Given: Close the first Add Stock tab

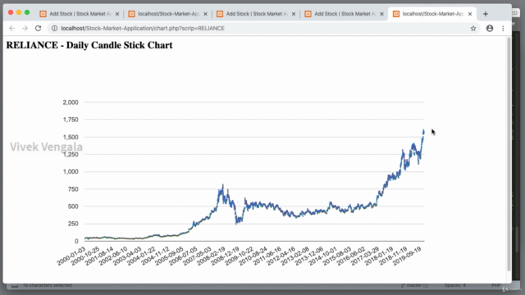Looking at the screenshot, I should 117,14.
